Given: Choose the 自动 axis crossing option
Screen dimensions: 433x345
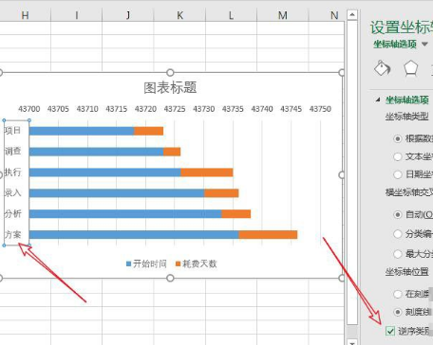Looking at the screenshot, I should 398,214.
